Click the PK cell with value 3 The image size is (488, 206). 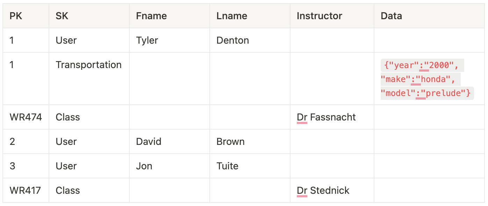13,166
